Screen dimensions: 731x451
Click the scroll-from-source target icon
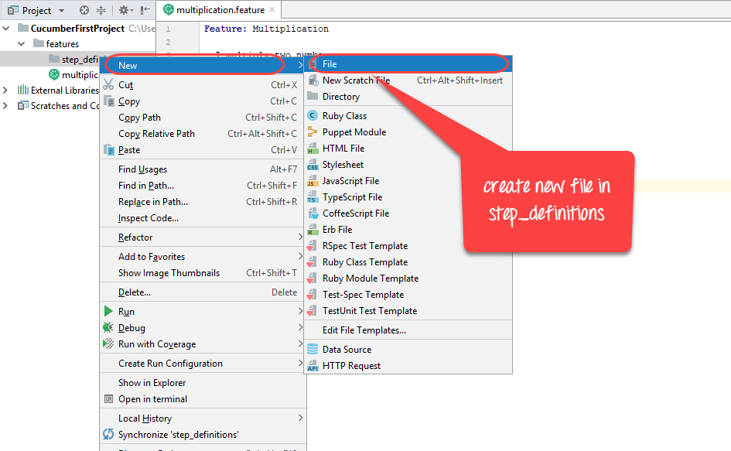(x=84, y=10)
